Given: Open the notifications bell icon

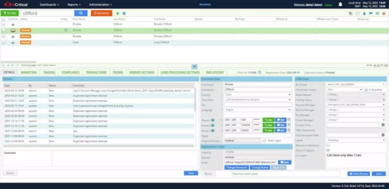Looking at the screenshot, I should coord(340,4).
